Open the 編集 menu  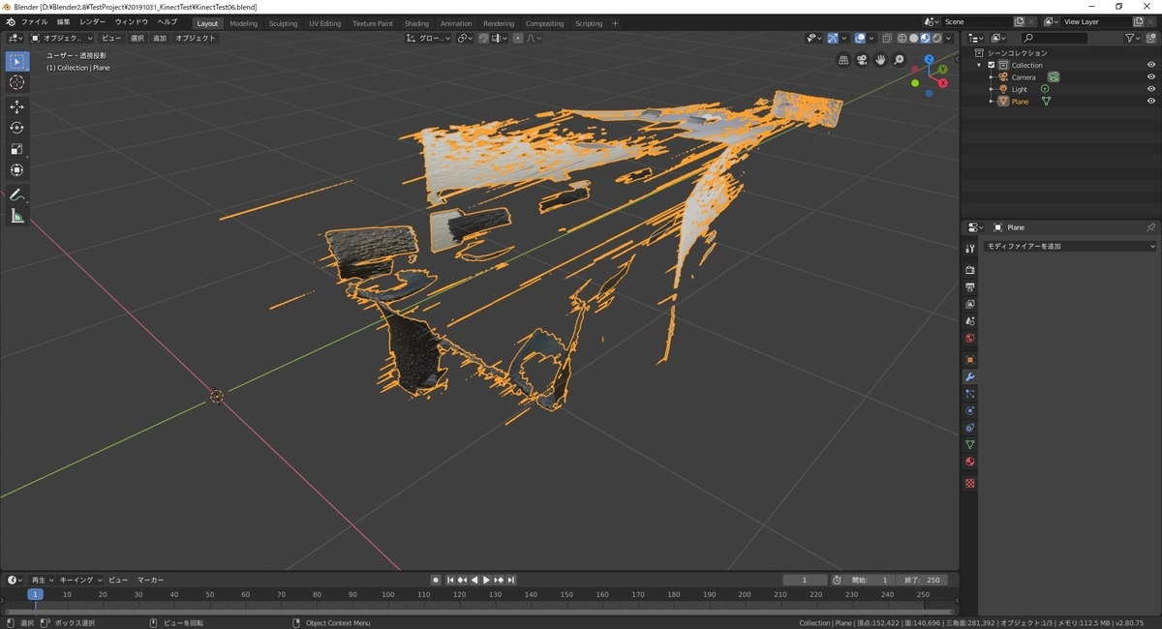click(63, 22)
